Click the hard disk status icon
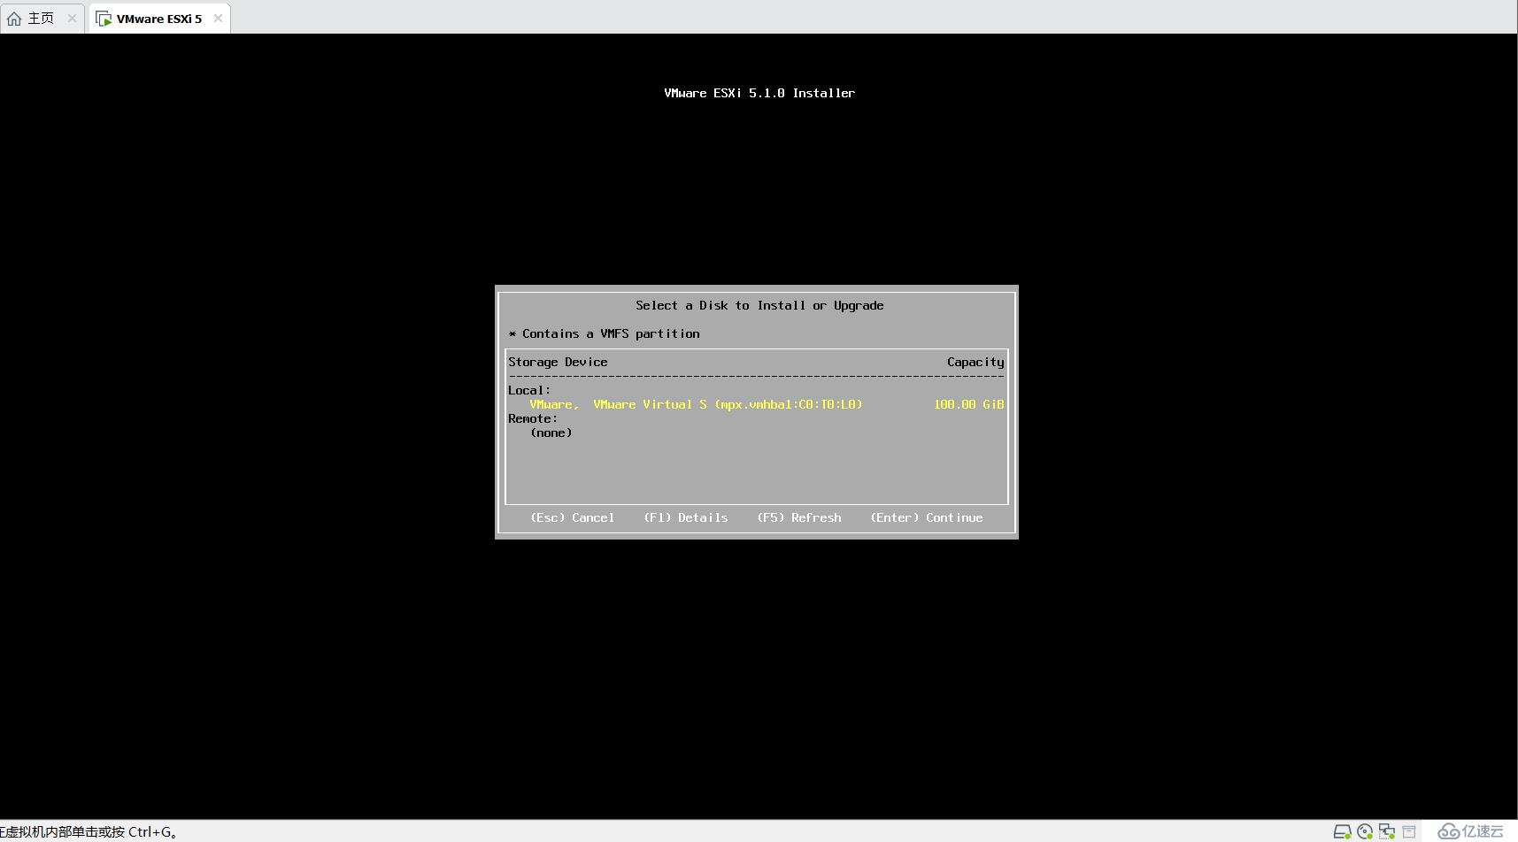The width and height of the screenshot is (1518, 842). [1343, 831]
